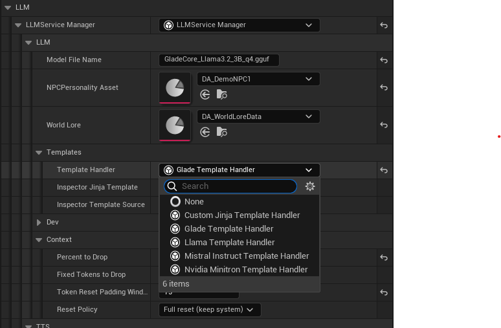The width and height of the screenshot is (501, 328).
Task: Focus the class picker Search field
Action: (230, 186)
